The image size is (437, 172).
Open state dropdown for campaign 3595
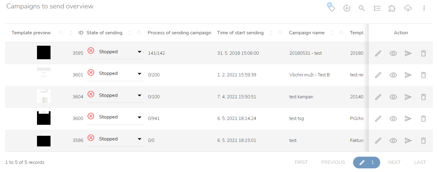(x=140, y=52)
